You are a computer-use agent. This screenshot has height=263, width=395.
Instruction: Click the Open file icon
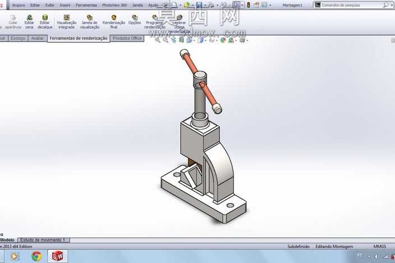[x=187, y=5]
